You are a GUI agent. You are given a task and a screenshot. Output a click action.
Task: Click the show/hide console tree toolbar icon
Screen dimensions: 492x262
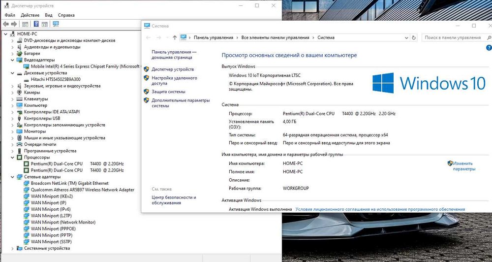[x=25, y=24]
